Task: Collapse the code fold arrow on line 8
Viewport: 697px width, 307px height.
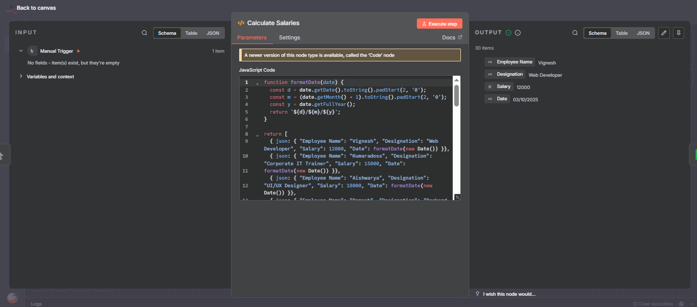Action: 257,134
